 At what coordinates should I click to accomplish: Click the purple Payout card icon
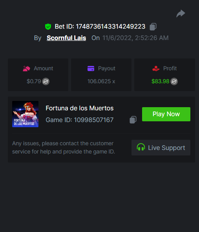(91, 69)
